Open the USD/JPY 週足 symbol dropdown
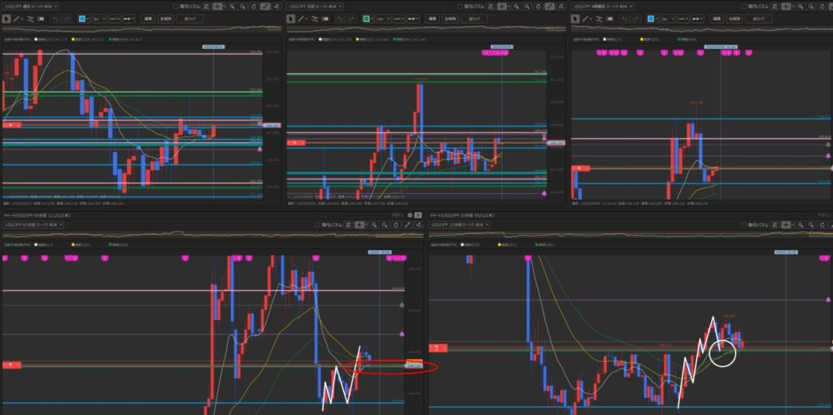The image size is (833, 415). [x=31, y=6]
